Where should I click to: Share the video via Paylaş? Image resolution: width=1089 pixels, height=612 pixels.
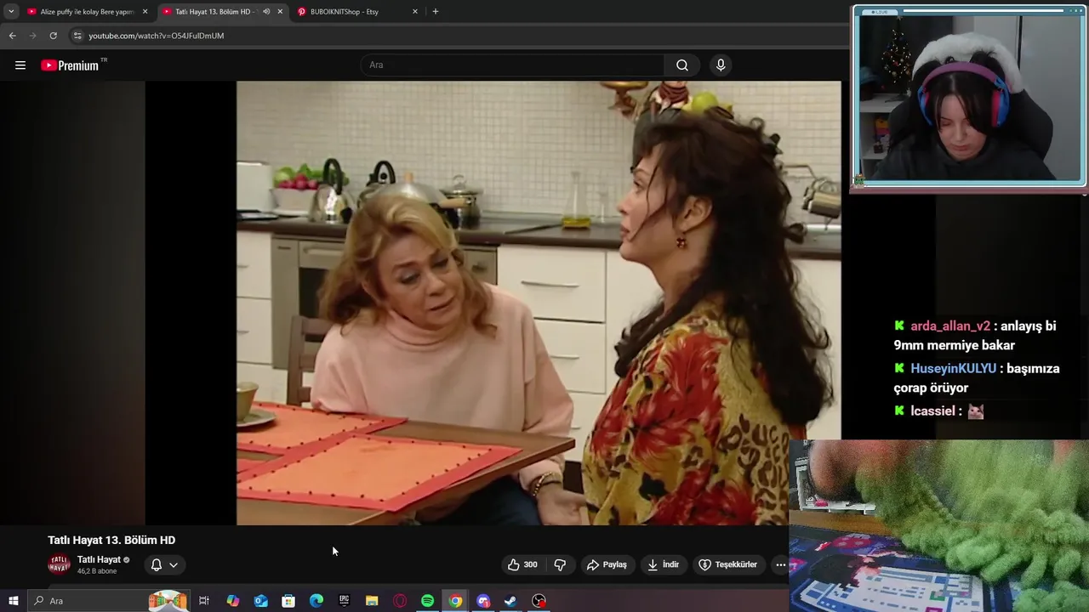607,564
